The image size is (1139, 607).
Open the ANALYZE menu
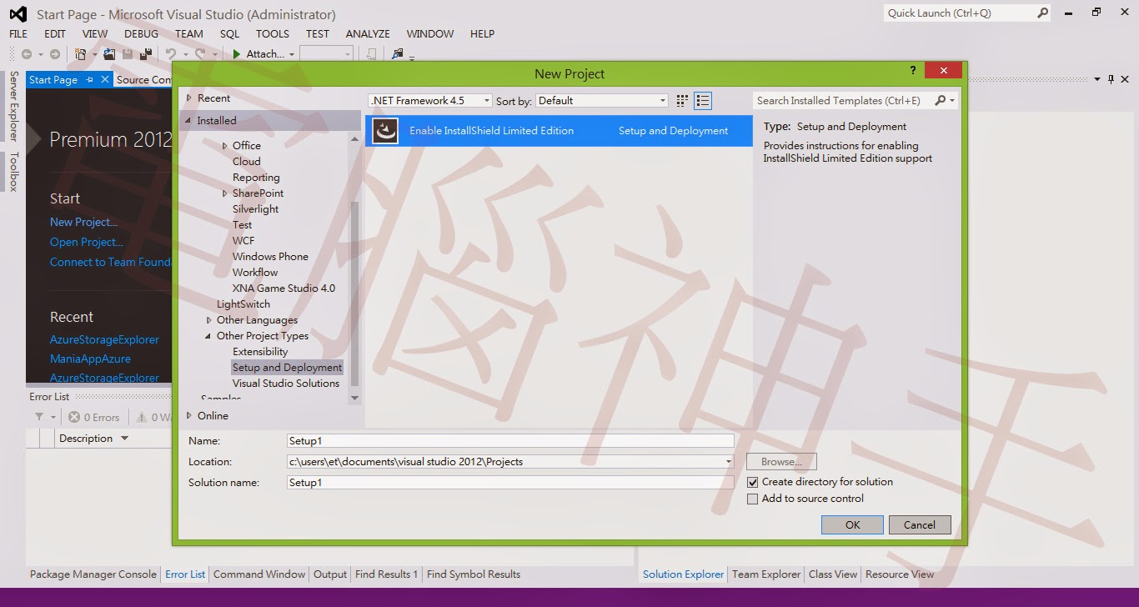coord(368,34)
